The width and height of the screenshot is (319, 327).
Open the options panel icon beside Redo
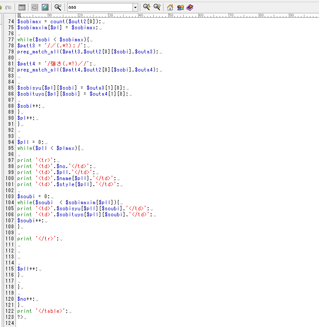pyautogui.click(x=22, y=7)
